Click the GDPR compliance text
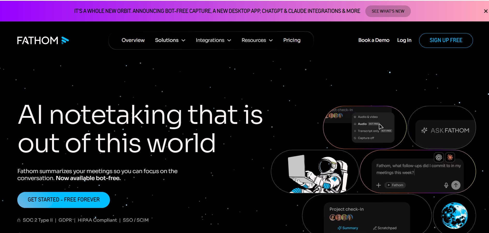The height and width of the screenshot is (233, 489). tap(65, 220)
